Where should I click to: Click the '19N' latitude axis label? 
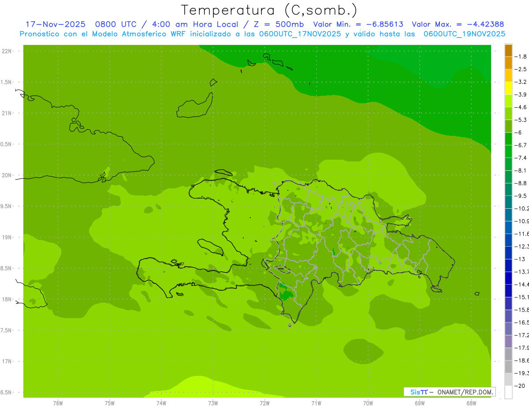[x=7, y=237]
